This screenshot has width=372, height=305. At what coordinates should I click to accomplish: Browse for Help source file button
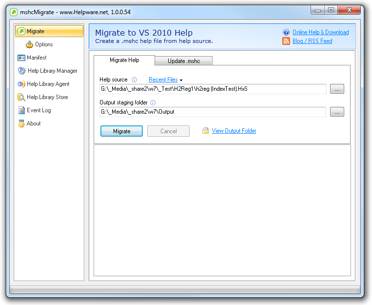click(x=337, y=89)
